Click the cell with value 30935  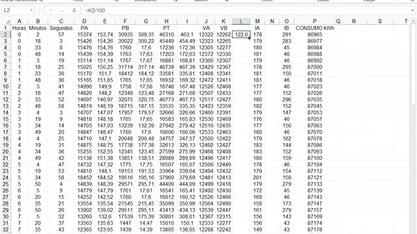click(x=125, y=34)
